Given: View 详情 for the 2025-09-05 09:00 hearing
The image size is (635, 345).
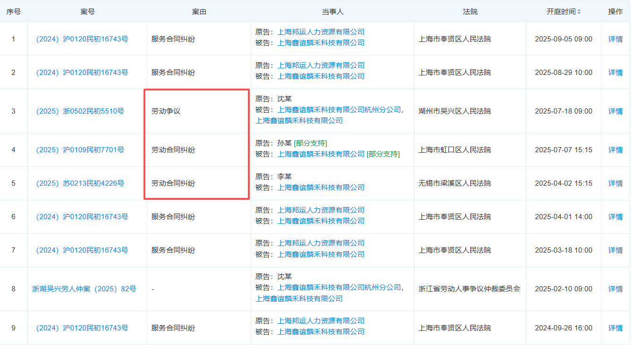Looking at the screenshot, I should pos(615,39).
